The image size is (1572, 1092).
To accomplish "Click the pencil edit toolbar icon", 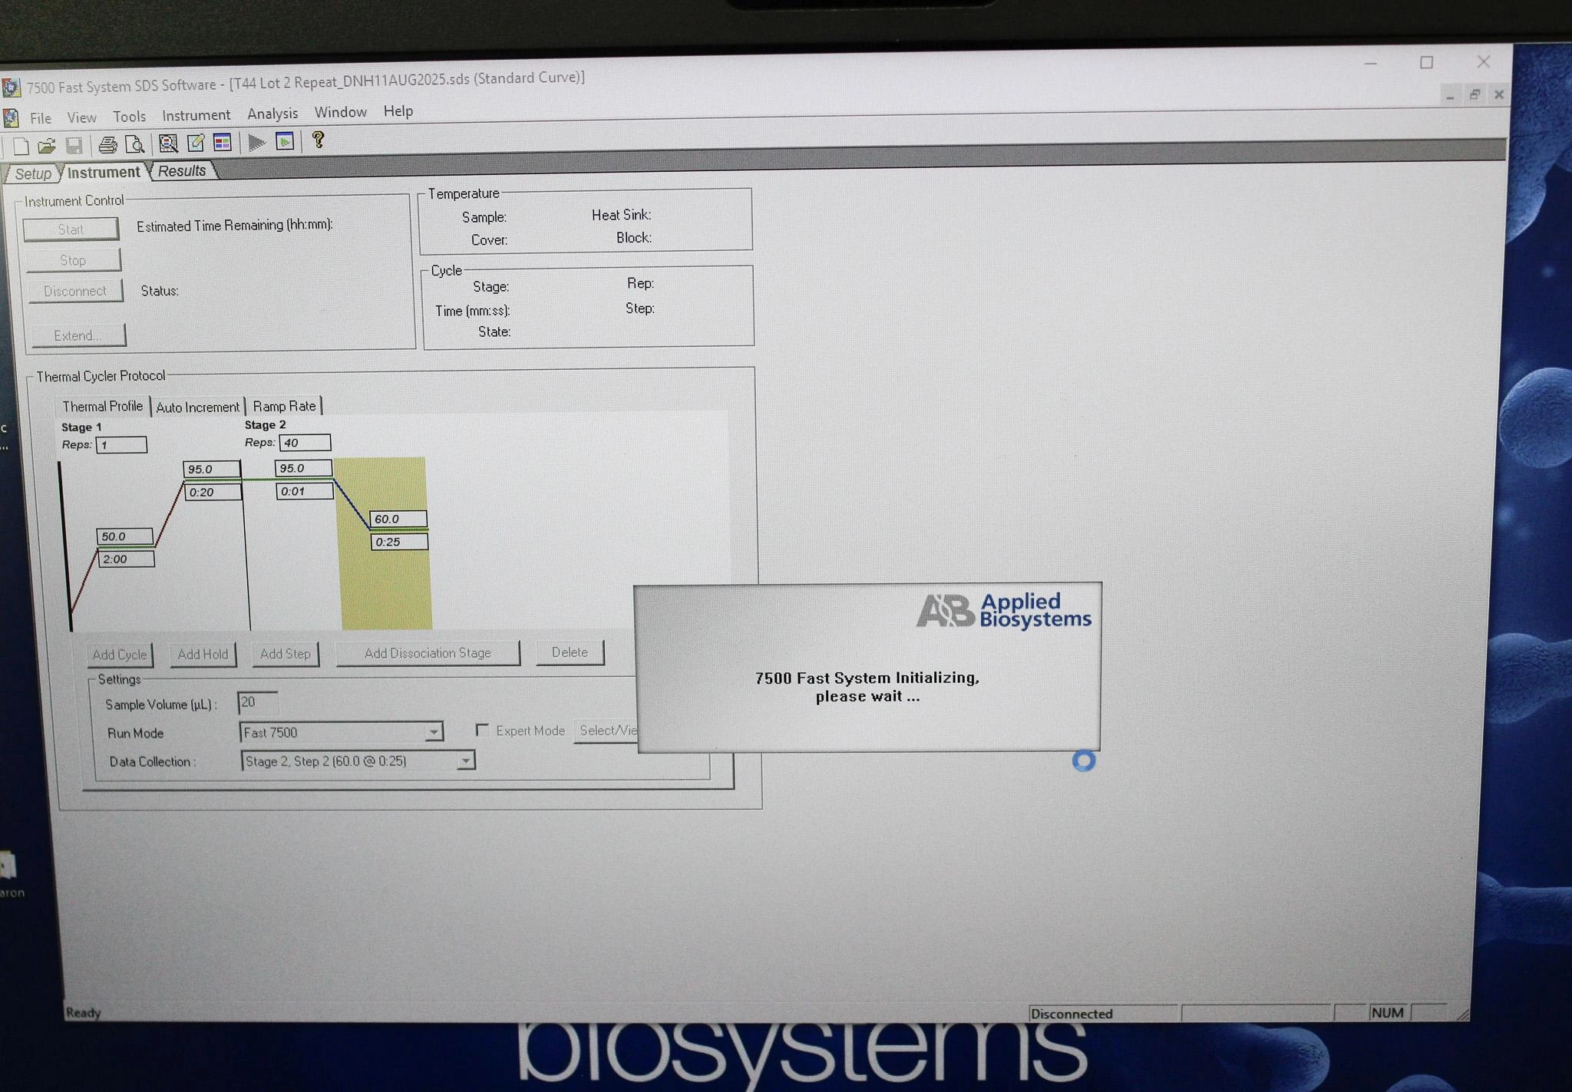I will click(x=196, y=143).
